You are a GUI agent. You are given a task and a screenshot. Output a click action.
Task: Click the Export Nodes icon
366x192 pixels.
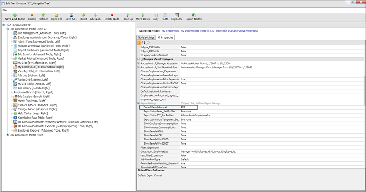193,15
